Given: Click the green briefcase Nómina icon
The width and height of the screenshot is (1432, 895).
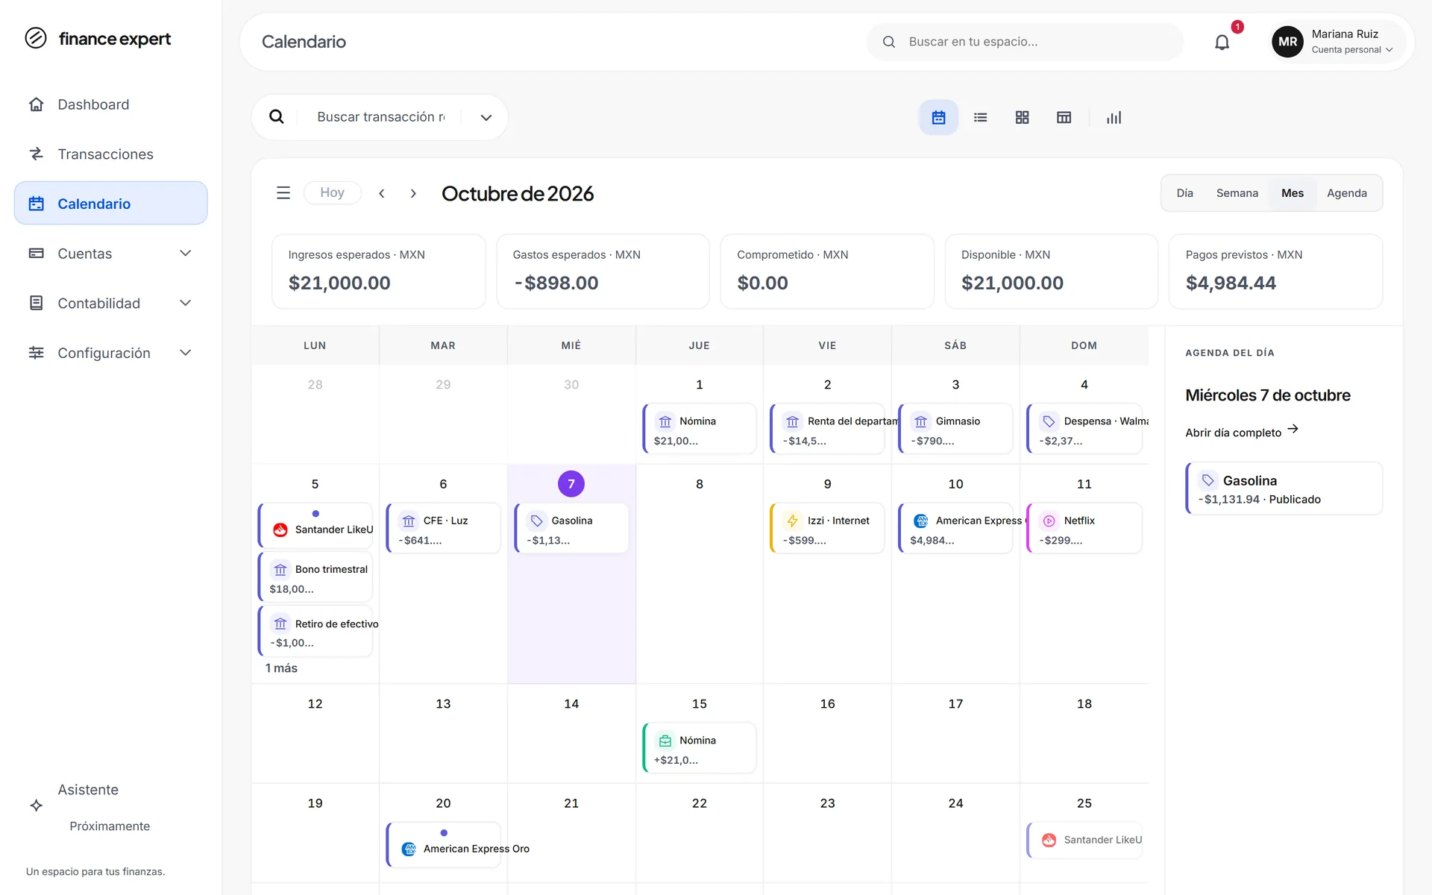Looking at the screenshot, I should click(x=665, y=741).
